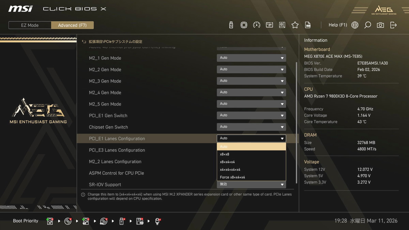Switch to EZ Mode
409x230 pixels.
pos(30,25)
